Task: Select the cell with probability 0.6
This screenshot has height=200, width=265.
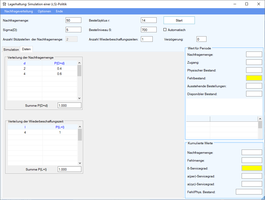Action: 59,74
